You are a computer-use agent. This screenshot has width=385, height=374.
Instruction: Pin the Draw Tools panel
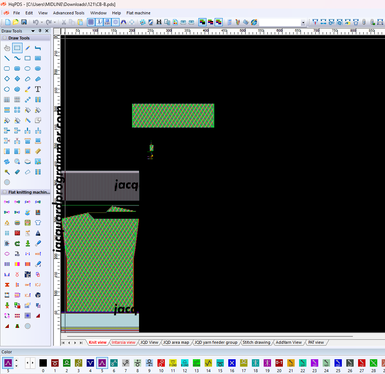coord(40,31)
